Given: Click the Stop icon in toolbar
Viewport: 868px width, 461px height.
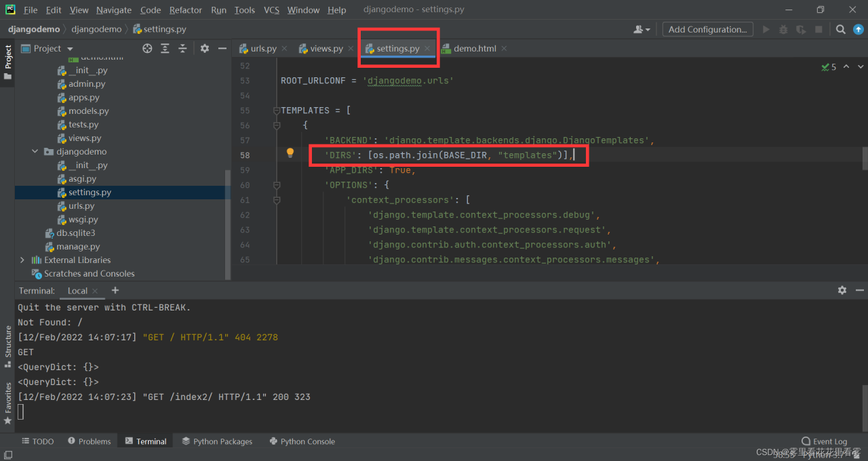Looking at the screenshot, I should point(818,29).
